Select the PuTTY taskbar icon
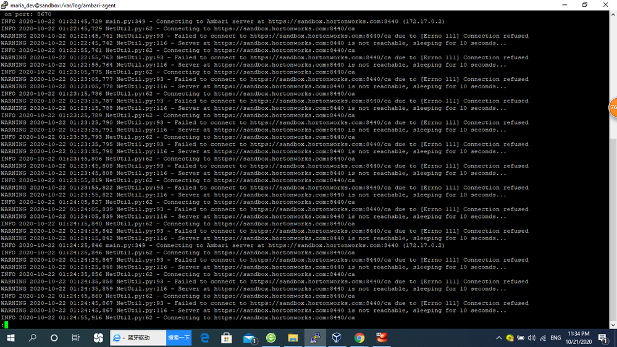The width and height of the screenshot is (617, 347). [x=315, y=338]
